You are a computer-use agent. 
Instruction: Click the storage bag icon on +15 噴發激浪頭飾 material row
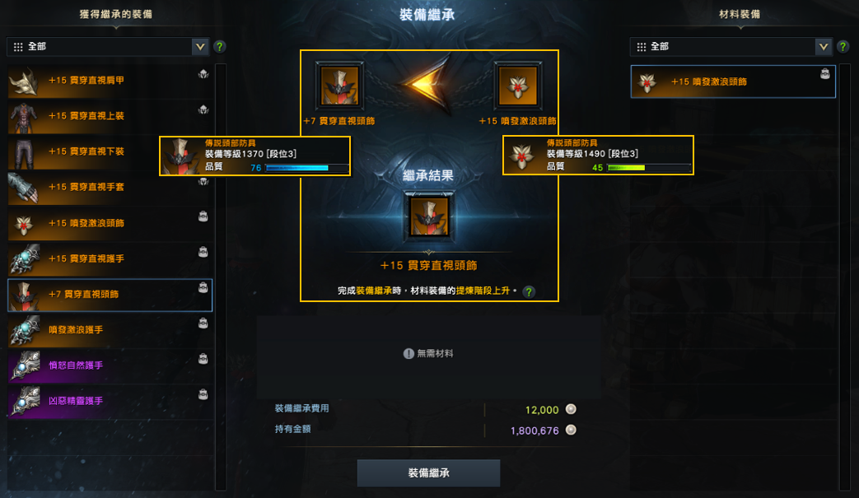pyautogui.click(x=825, y=74)
